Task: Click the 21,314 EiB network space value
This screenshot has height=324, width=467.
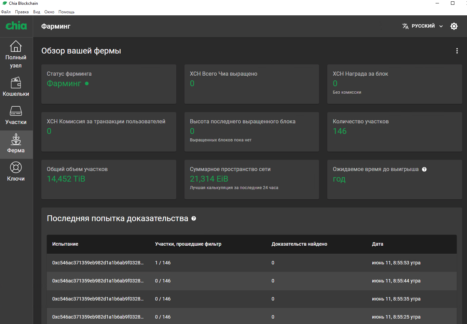Action: 209,179
